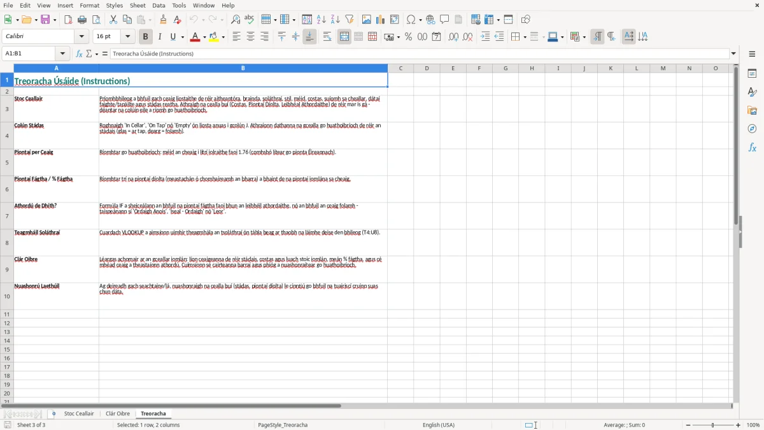Open sidebar Styles panel
The image size is (764, 430).
[x=752, y=92]
